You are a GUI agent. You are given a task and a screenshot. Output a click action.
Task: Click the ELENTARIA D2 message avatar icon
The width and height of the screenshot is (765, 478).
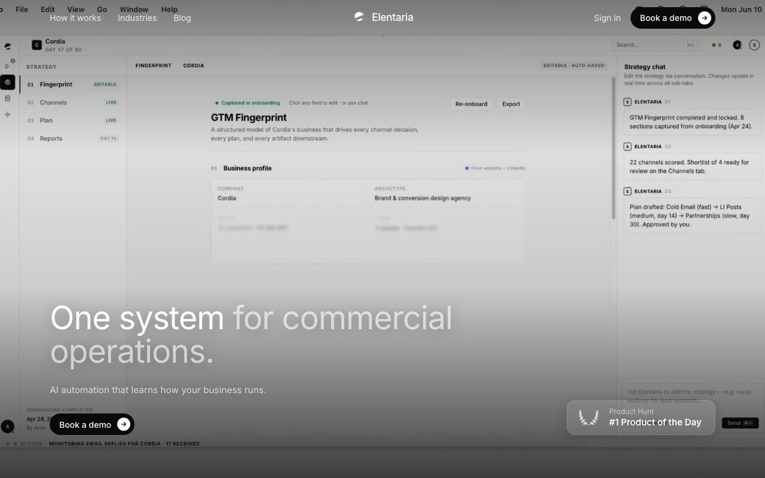click(628, 146)
